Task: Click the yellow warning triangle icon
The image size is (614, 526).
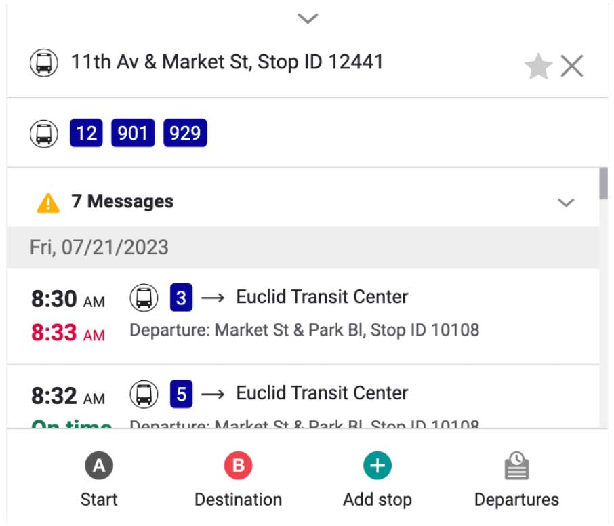Action: [48, 203]
